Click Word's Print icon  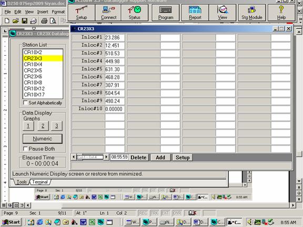(x=44, y=20)
